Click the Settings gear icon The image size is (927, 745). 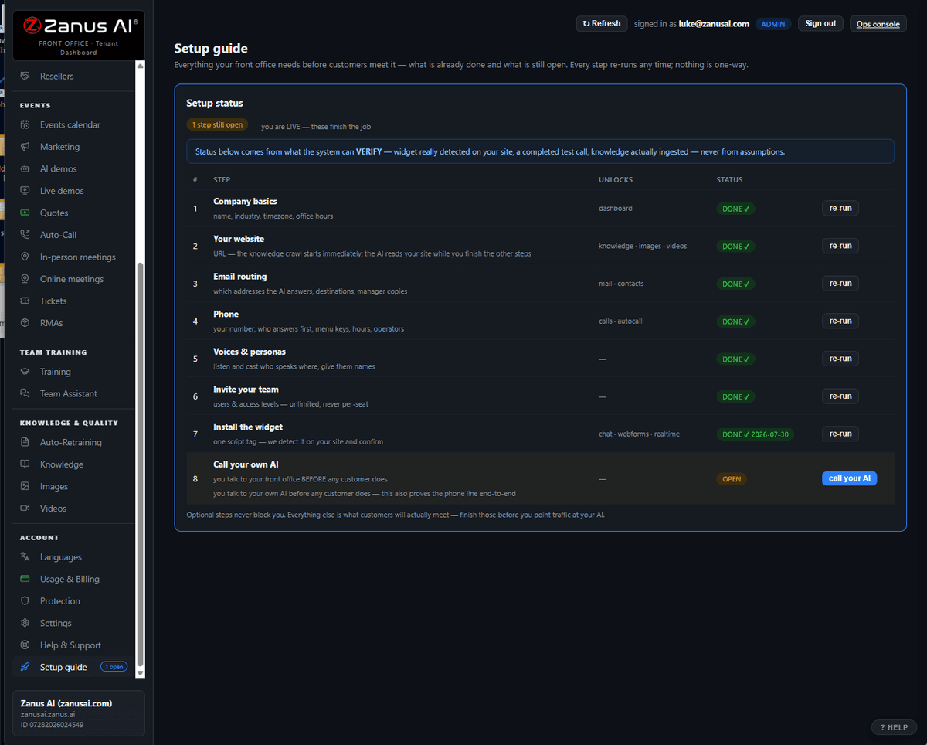click(x=25, y=623)
